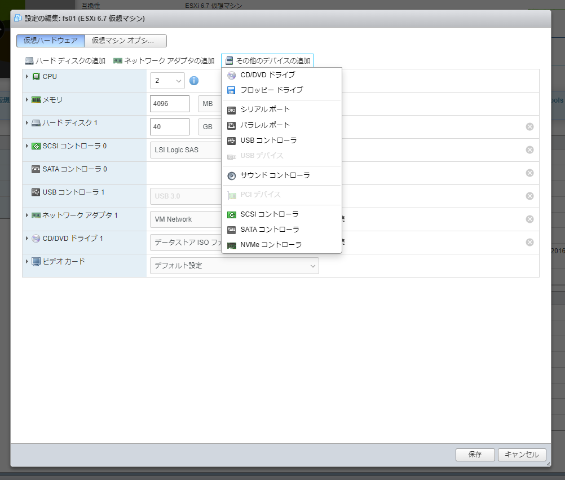Expand the メモリ row
This screenshot has width=565, height=480.
tap(27, 99)
